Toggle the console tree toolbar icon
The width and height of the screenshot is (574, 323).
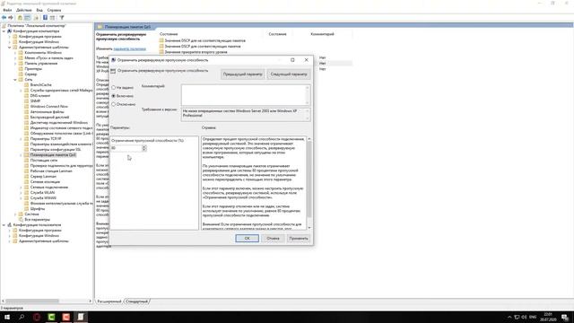pyautogui.click(x=28, y=18)
